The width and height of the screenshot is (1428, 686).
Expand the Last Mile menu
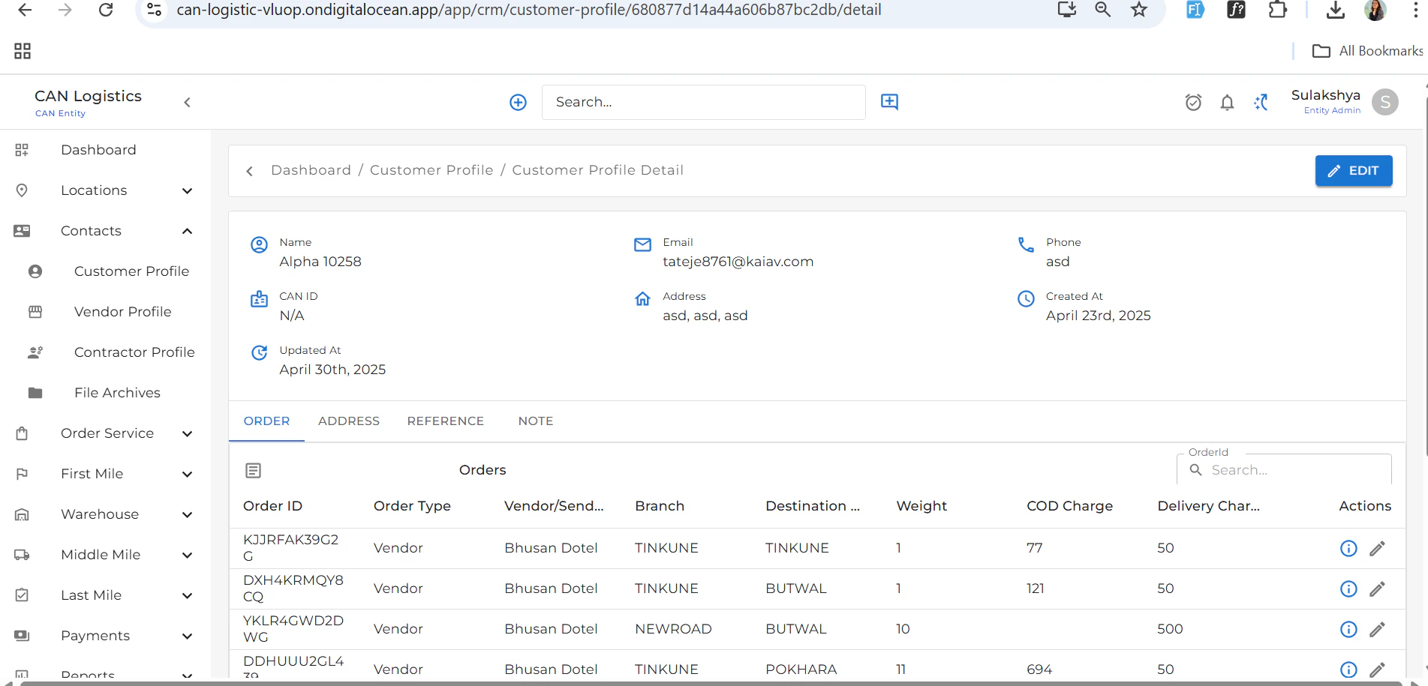[105, 595]
